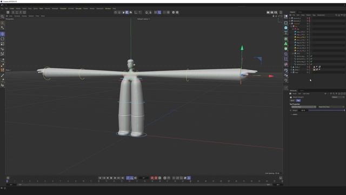Viewport: 346px width, 195px height.
Task: Click the current frame field in timeline
Action: pyautogui.click(x=144, y=178)
